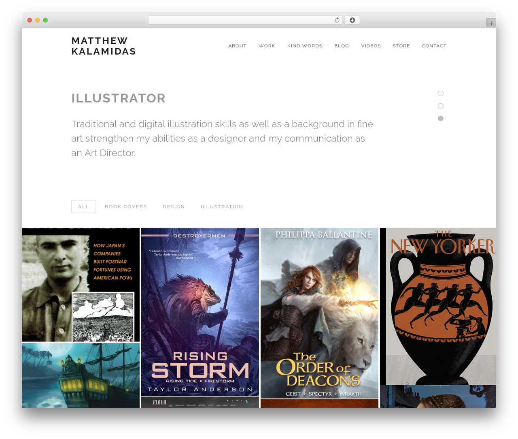Click the browser address bar
This screenshot has width=518, height=439.
pos(245,20)
